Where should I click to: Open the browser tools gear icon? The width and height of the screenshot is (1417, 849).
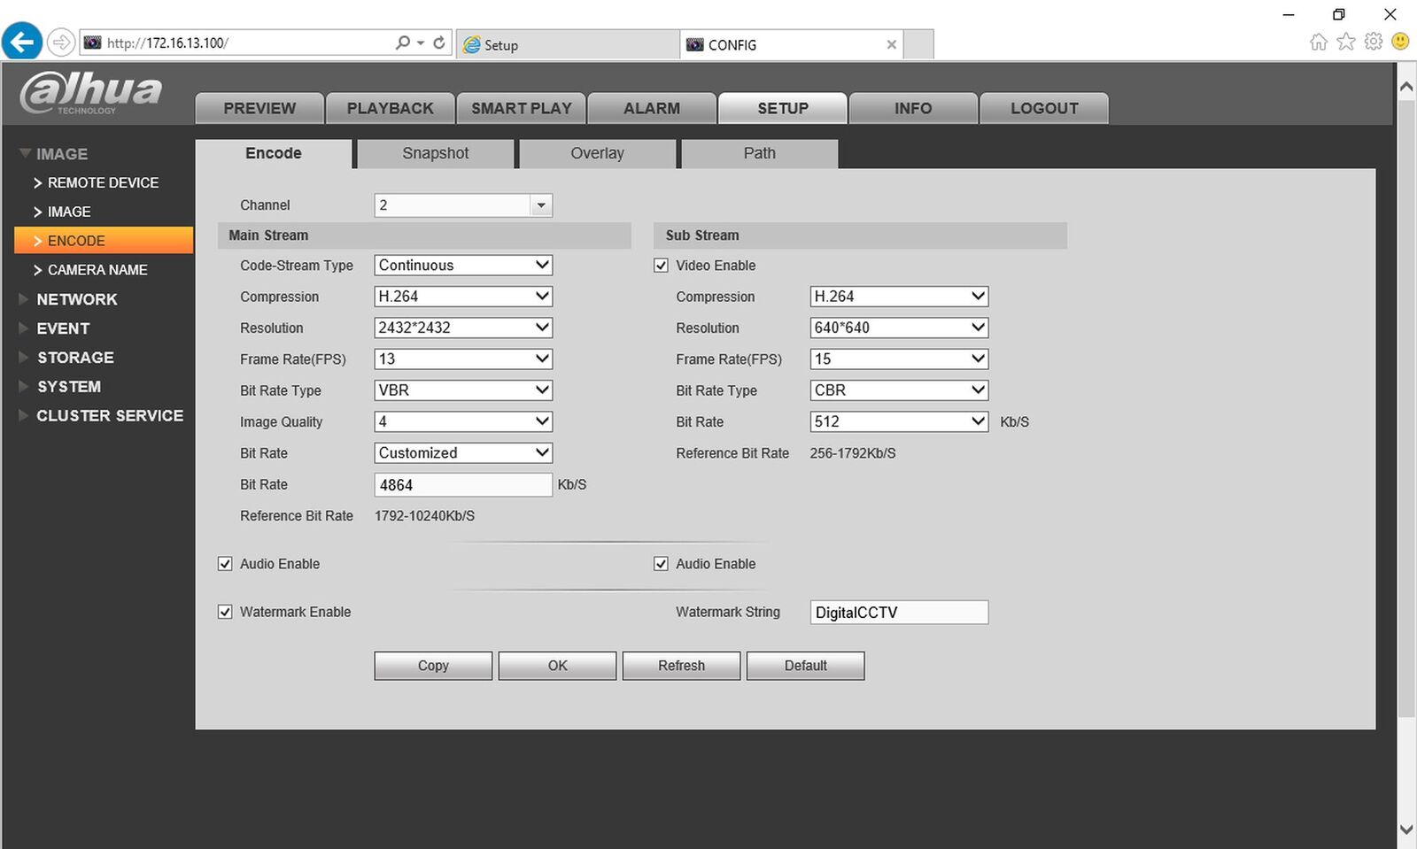1373,42
